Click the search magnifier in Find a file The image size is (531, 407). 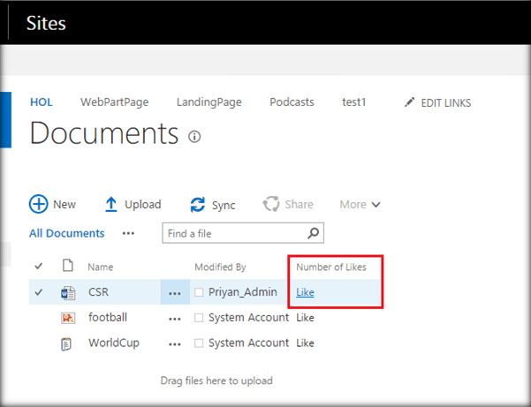coord(313,234)
